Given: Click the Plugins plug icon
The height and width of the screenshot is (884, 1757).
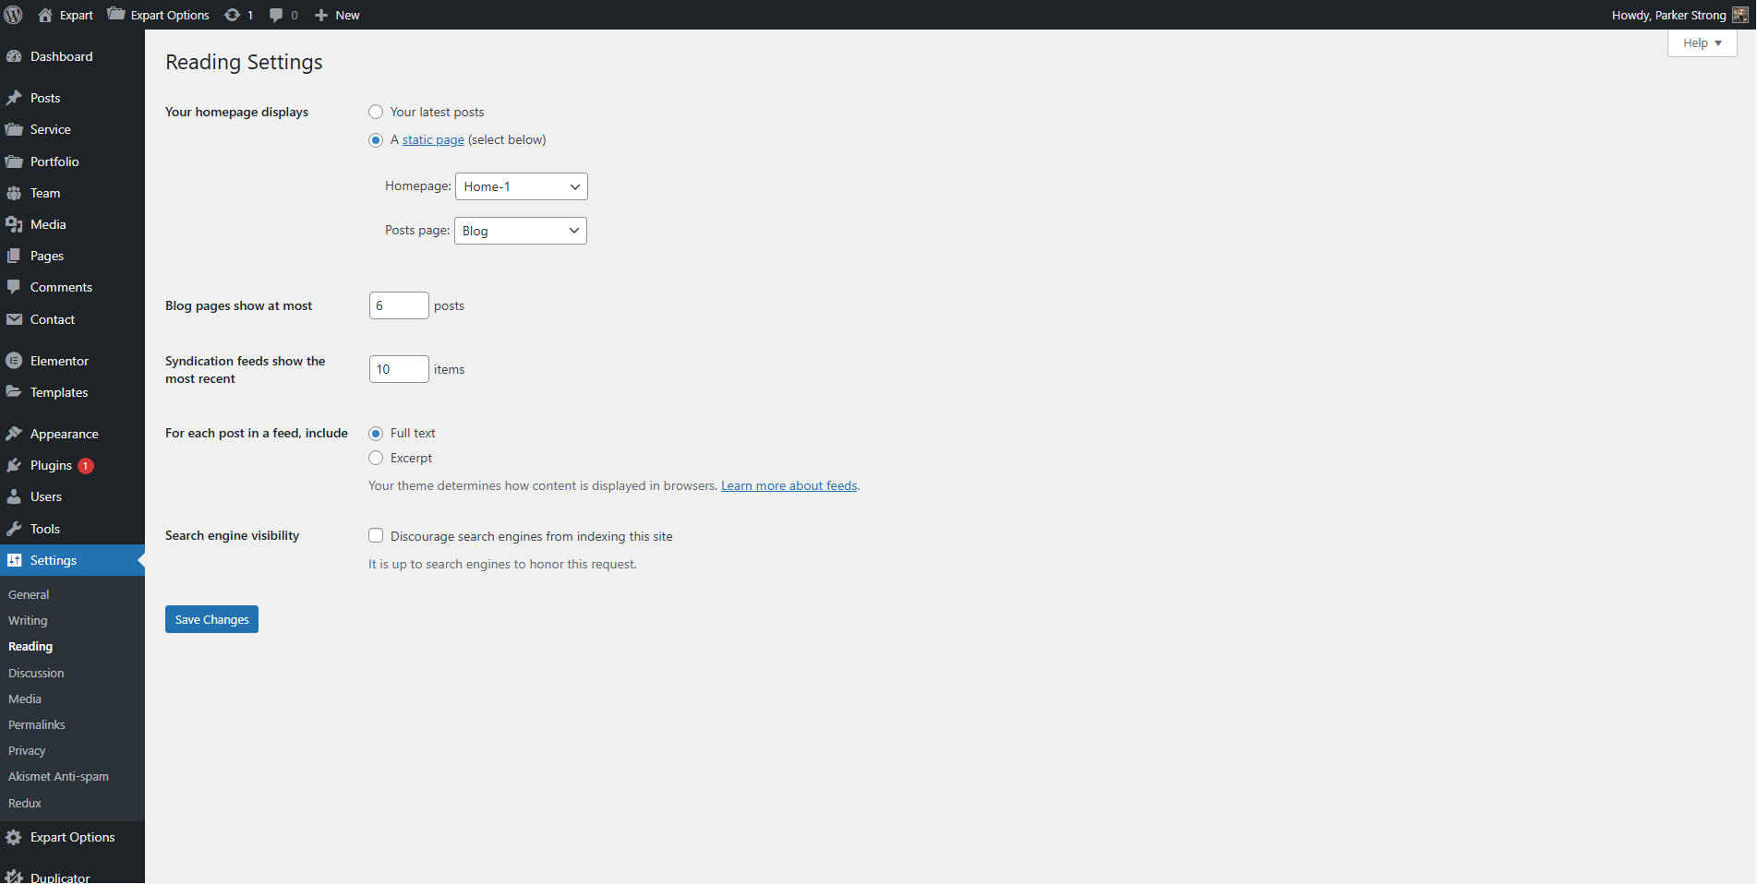Looking at the screenshot, I should (x=14, y=466).
